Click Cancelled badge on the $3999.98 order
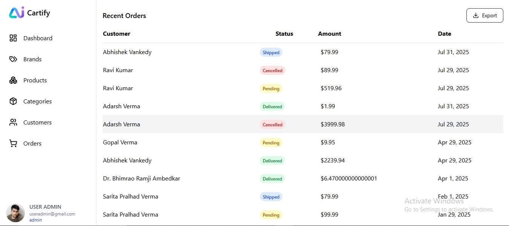This screenshot has width=509, height=226. tap(273, 125)
